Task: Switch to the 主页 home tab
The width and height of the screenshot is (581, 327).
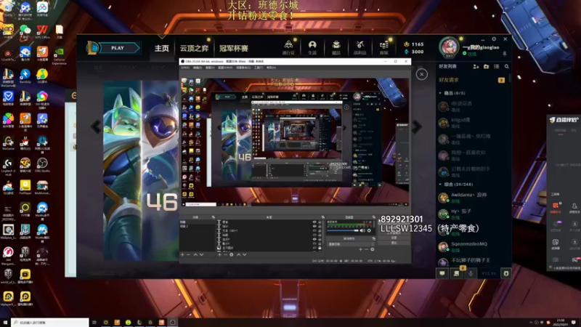Action: coord(161,48)
